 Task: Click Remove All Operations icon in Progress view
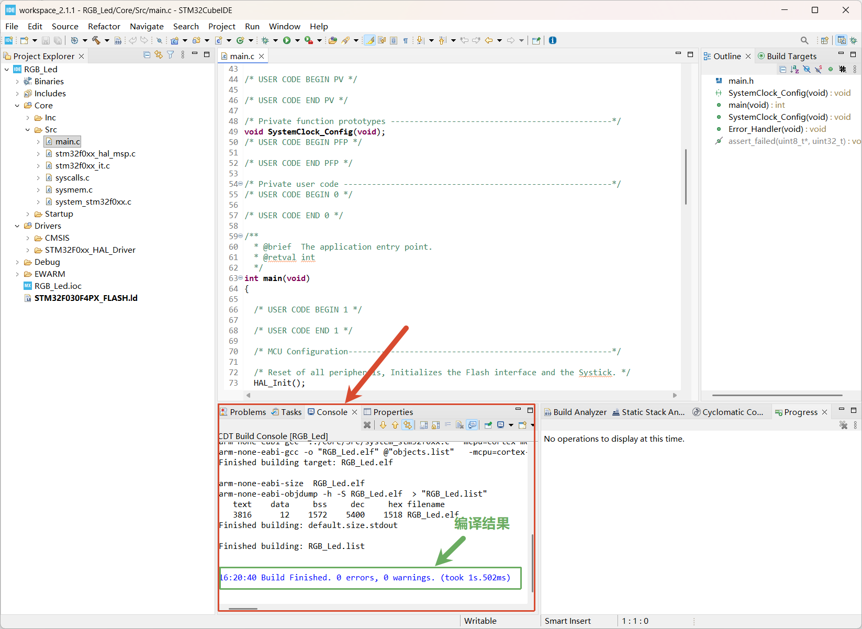pyautogui.click(x=843, y=425)
